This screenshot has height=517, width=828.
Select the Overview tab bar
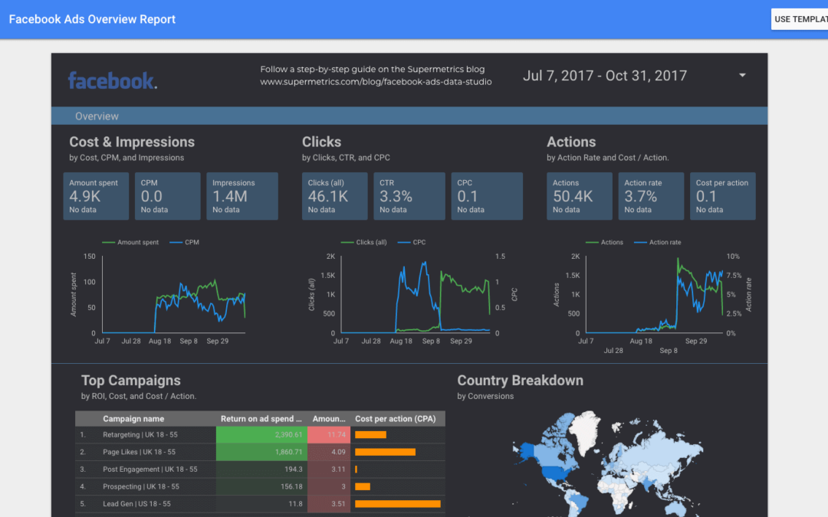click(409, 116)
